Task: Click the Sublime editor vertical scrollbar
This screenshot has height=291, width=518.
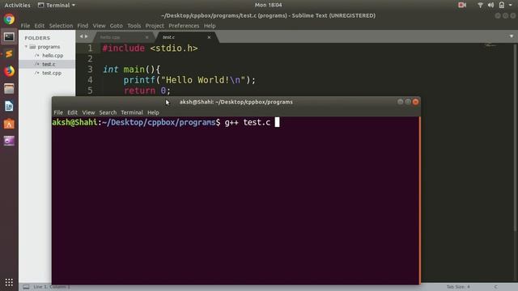Action: click(515, 137)
